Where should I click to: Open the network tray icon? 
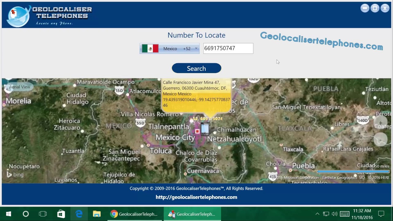[326, 214]
